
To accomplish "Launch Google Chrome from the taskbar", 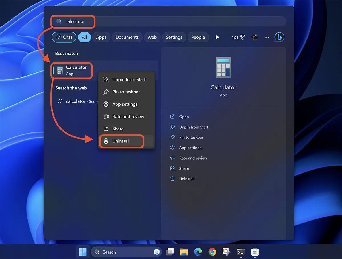I will click(212, 252).
